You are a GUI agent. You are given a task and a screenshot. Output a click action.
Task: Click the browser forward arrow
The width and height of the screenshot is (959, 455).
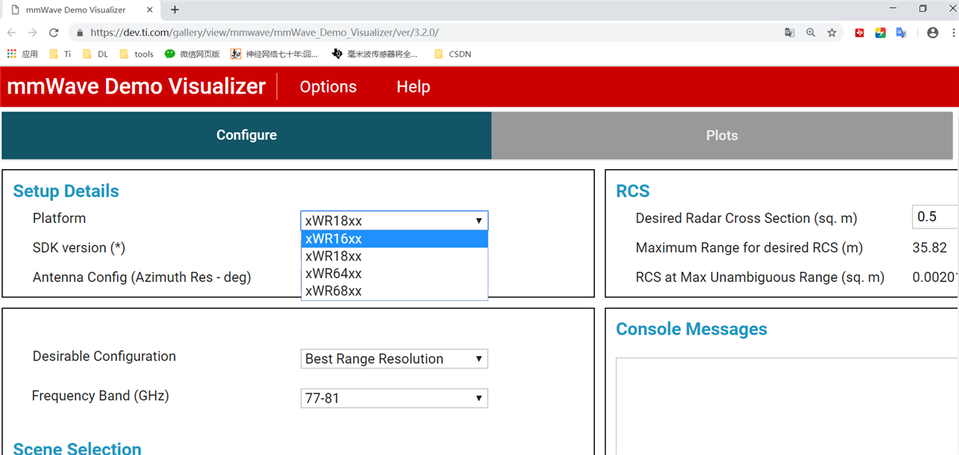[x=32, y=33]
